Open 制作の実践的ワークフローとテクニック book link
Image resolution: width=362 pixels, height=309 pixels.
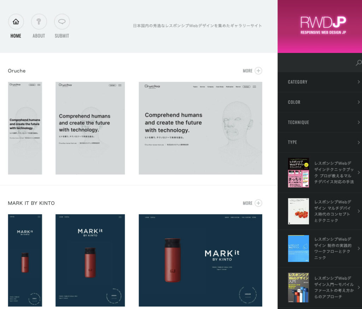click(x=333, y=248)
